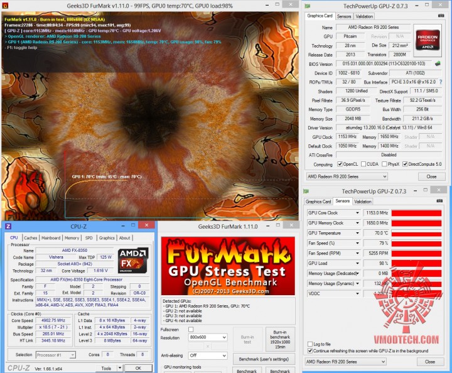Open the CPU-Z Graphics tab
This screenshot has width=452, height=373.
coord(107,238)
